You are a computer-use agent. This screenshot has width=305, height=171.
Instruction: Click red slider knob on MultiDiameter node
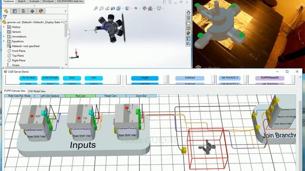(32, 116)
